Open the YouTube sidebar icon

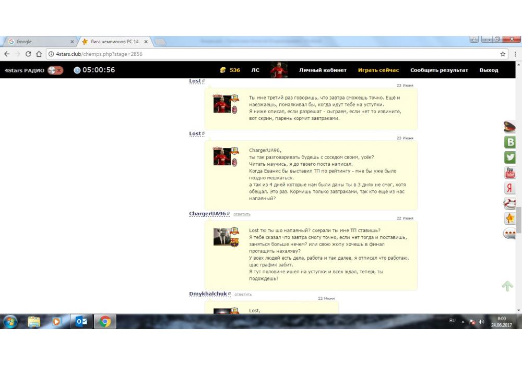[509, 173]
